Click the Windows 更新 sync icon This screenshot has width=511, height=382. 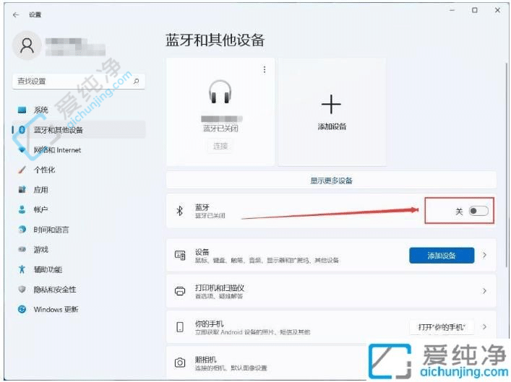(22, 309)
